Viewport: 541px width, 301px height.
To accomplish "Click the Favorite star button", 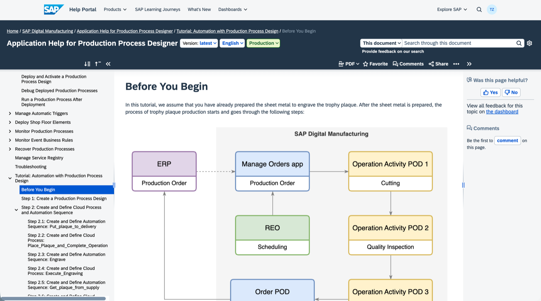I will (x=375, y=64).
